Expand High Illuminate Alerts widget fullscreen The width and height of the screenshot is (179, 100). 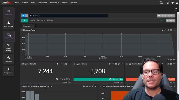tap(168, 64)
